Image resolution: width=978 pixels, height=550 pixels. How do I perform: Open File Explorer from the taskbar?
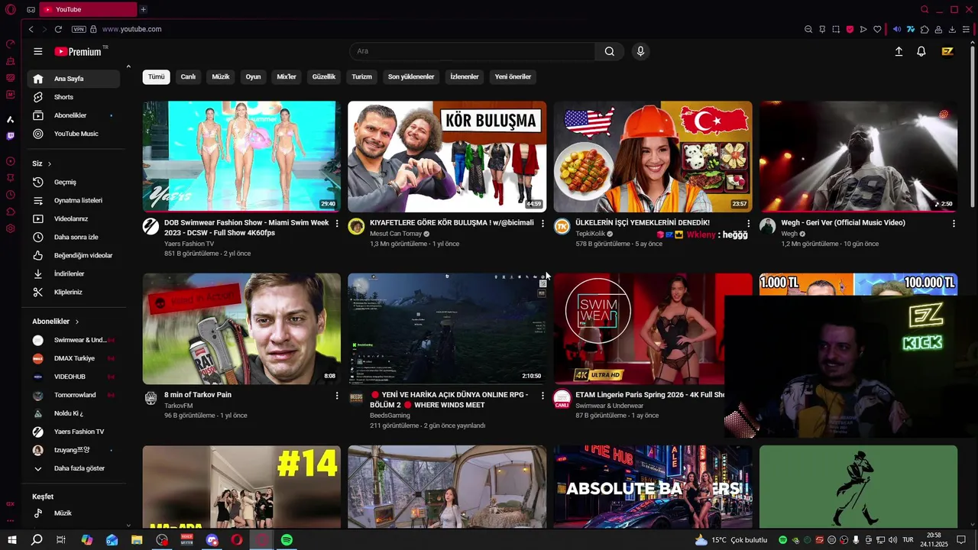[137, 540]
